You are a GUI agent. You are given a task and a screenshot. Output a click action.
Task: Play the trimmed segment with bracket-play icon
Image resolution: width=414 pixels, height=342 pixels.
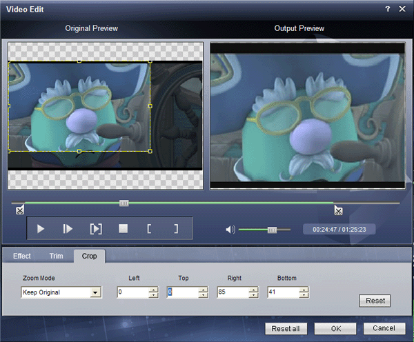point(96,229)
